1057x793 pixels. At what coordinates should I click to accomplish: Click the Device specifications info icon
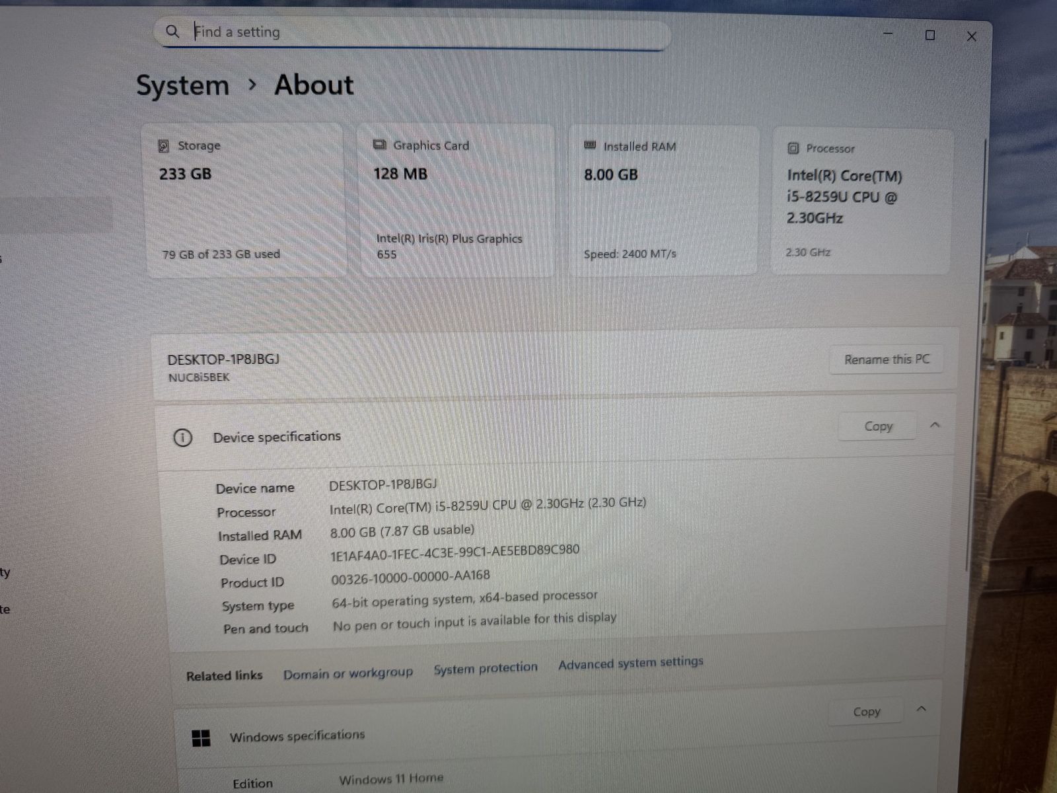point(182,437)
